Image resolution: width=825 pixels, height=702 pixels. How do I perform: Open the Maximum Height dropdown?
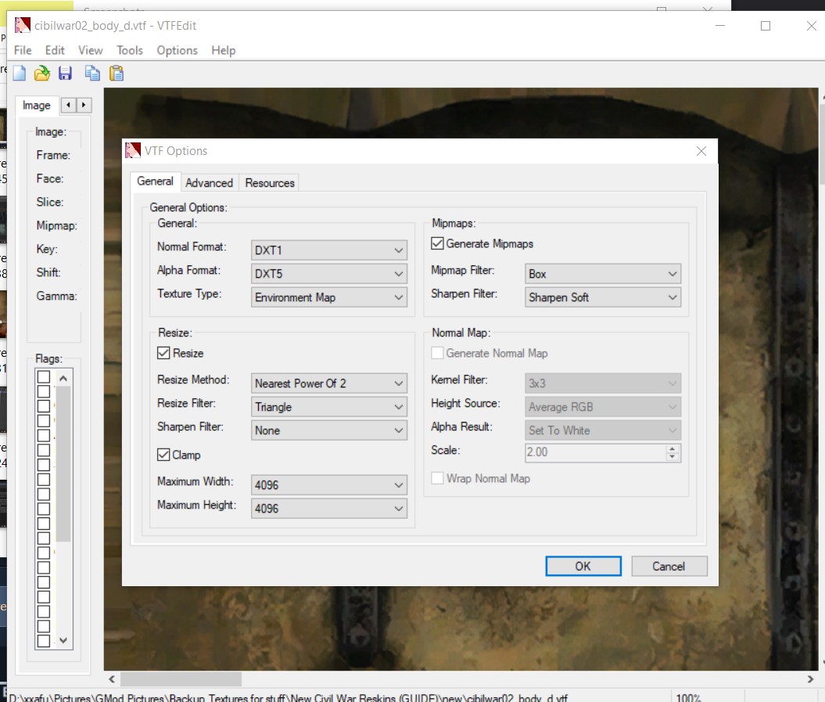(x=329, y=509)
